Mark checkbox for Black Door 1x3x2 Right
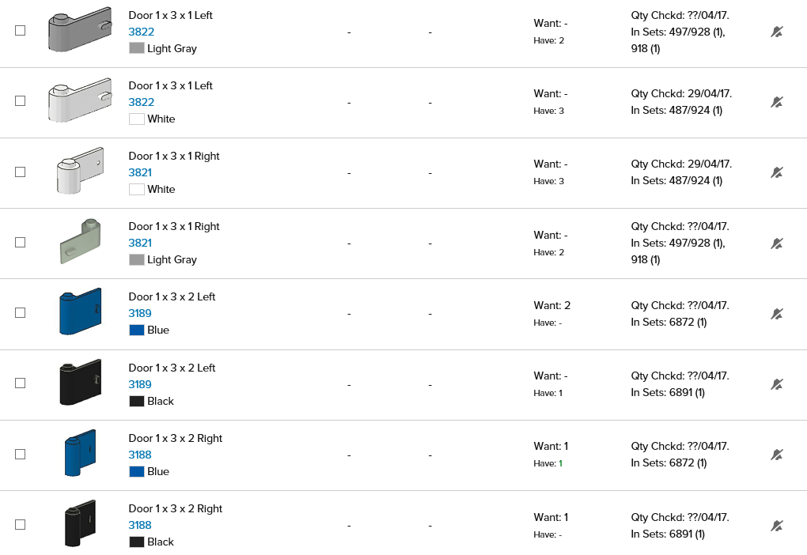 coord(21,524)
